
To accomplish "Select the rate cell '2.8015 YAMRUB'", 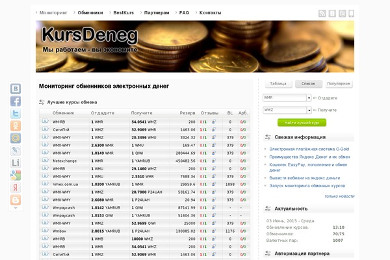I will point(106,231).
